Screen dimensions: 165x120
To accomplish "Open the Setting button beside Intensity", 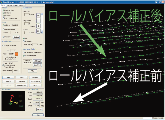I will [x=16, y=37].
